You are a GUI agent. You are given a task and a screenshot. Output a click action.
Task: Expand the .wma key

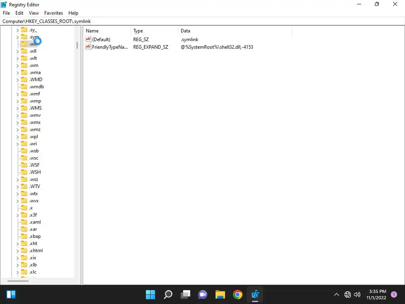pos(17,73)
